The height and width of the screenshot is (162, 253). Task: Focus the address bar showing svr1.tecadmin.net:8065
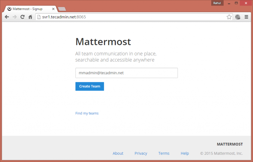coord(132,17)
